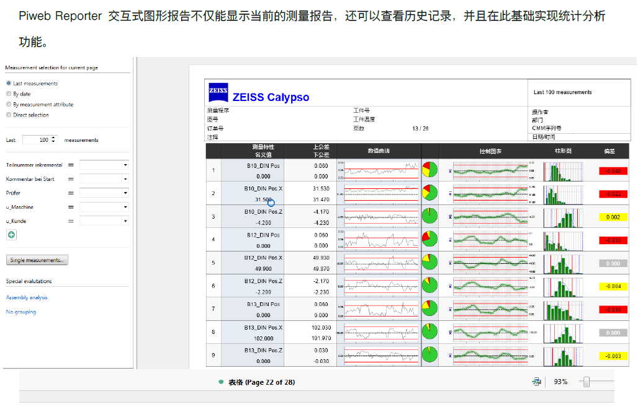Click the 49.930 upper tolerance value
The height and width of the screenshot is (407, 638).
point(321,258)
